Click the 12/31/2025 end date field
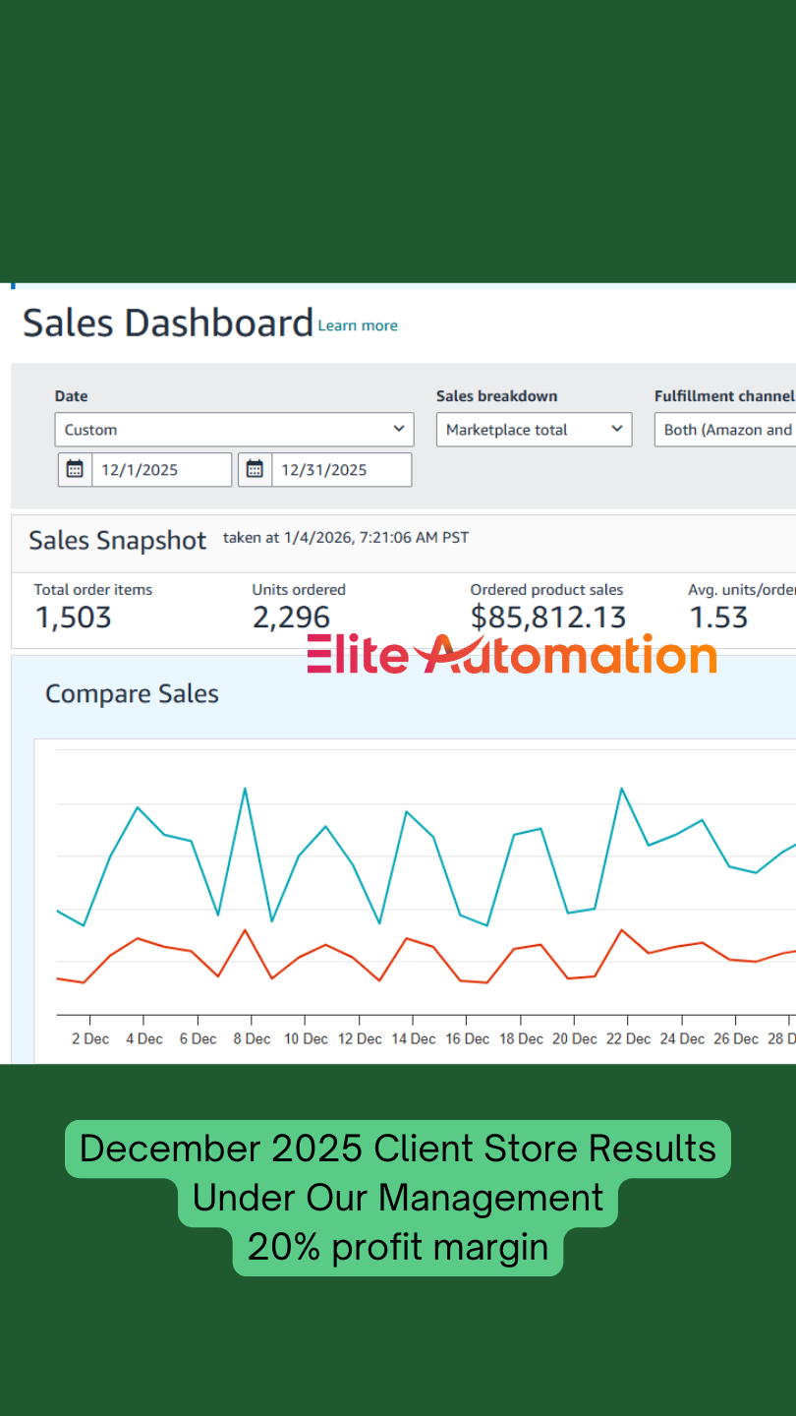The height and width of the screenshot is (1416, 796). tap(340, 470)
